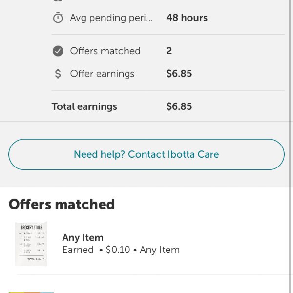Click the $6.85 total earnings amount
Image resolution: width=293 pixels, height=293 pixels.
pos(179,106)
